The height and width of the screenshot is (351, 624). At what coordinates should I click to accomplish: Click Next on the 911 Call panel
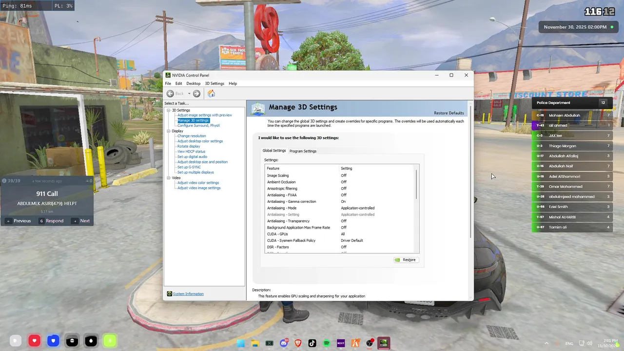[x=81, y=221]
